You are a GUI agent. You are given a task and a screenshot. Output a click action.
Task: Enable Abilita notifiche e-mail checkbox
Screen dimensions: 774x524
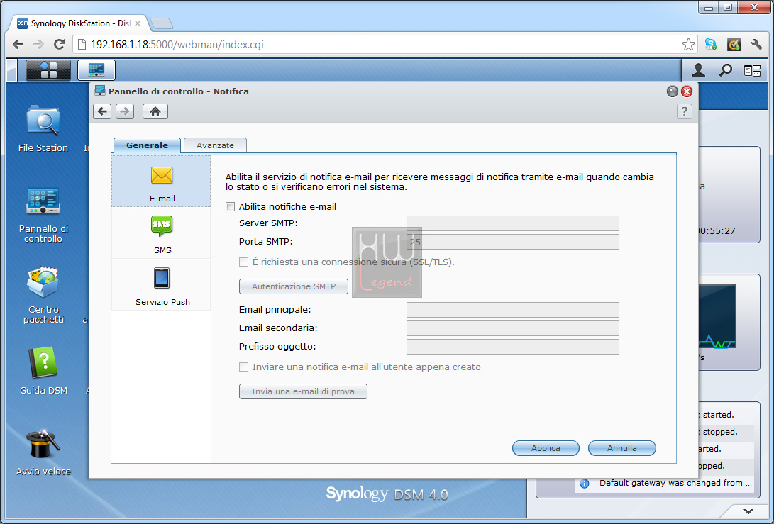point(230,207)
